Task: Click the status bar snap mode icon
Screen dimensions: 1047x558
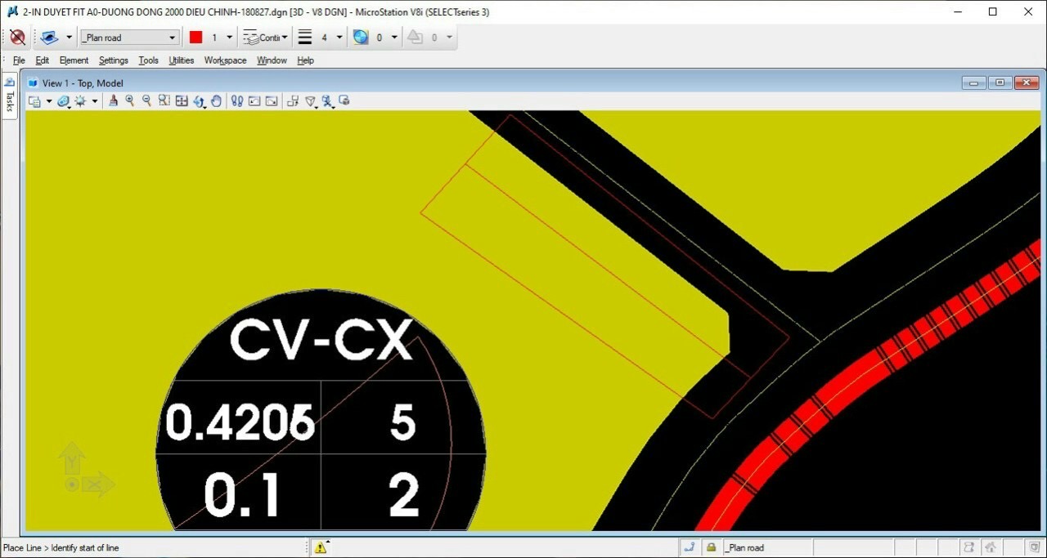Action: click(690, 547)
